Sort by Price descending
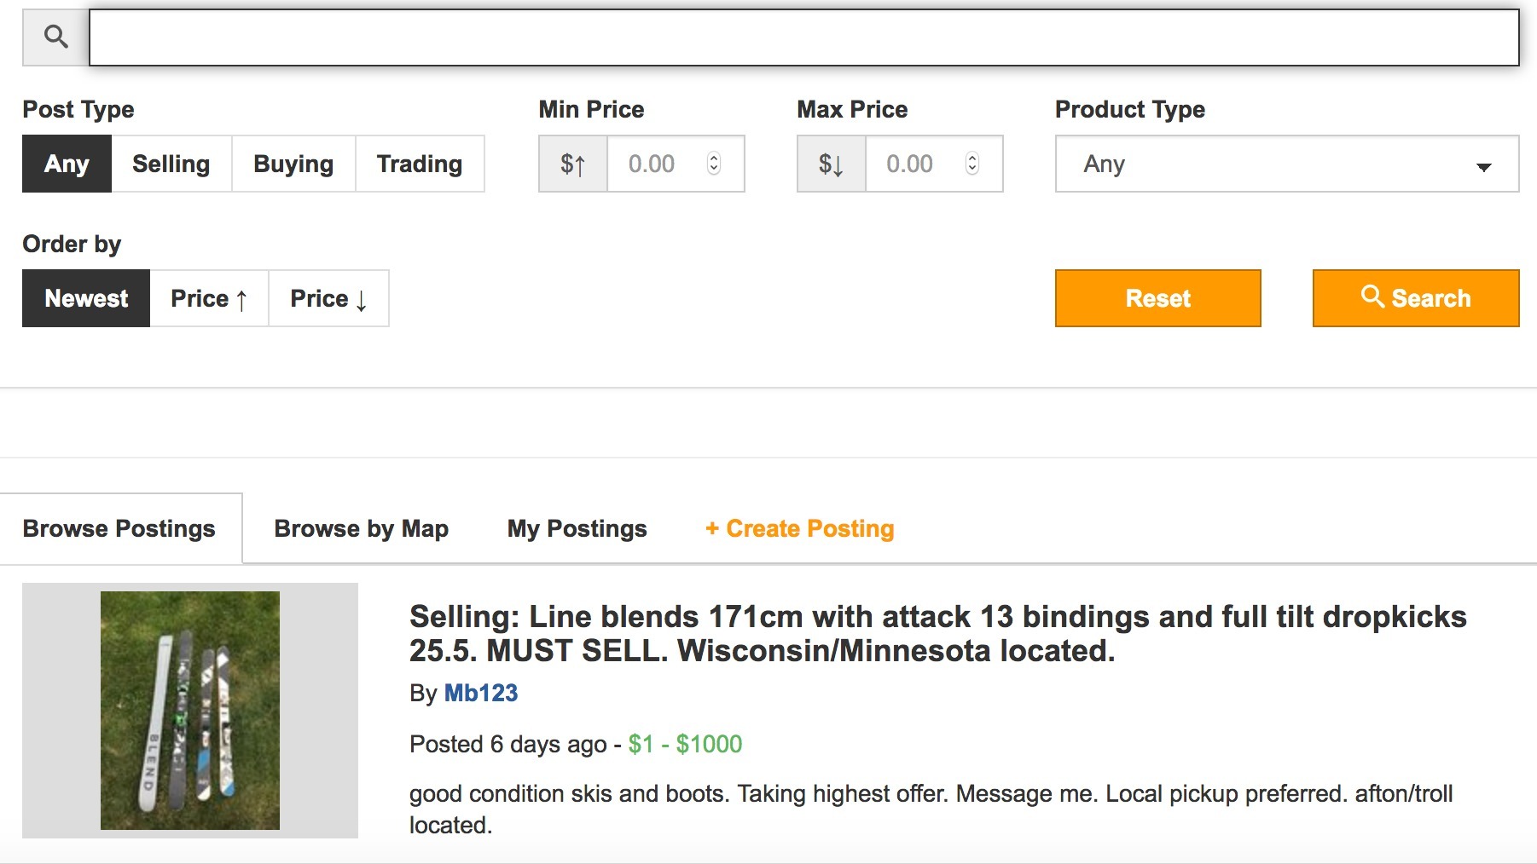Viewport: 1537px width, 864px height. pos(328,298)
